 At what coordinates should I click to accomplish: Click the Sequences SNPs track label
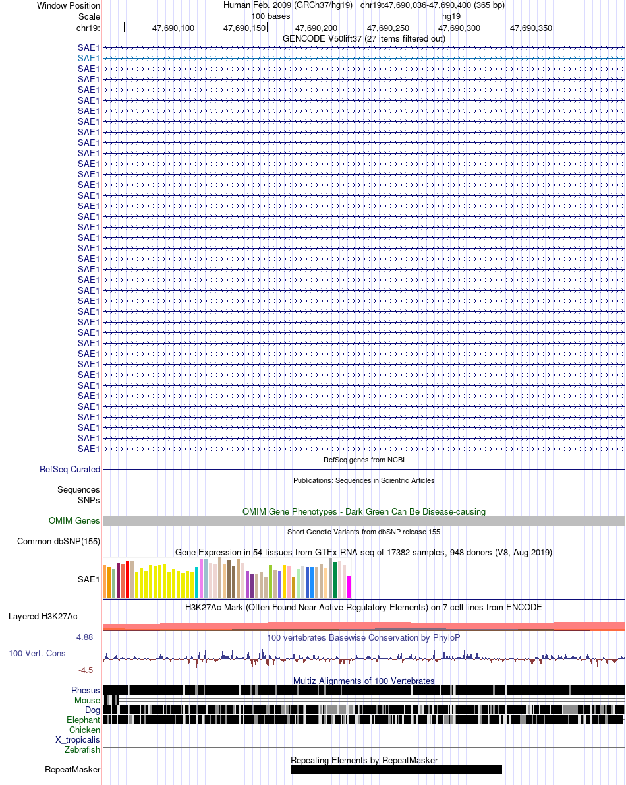pyautogui.click(x=78, y=495)
